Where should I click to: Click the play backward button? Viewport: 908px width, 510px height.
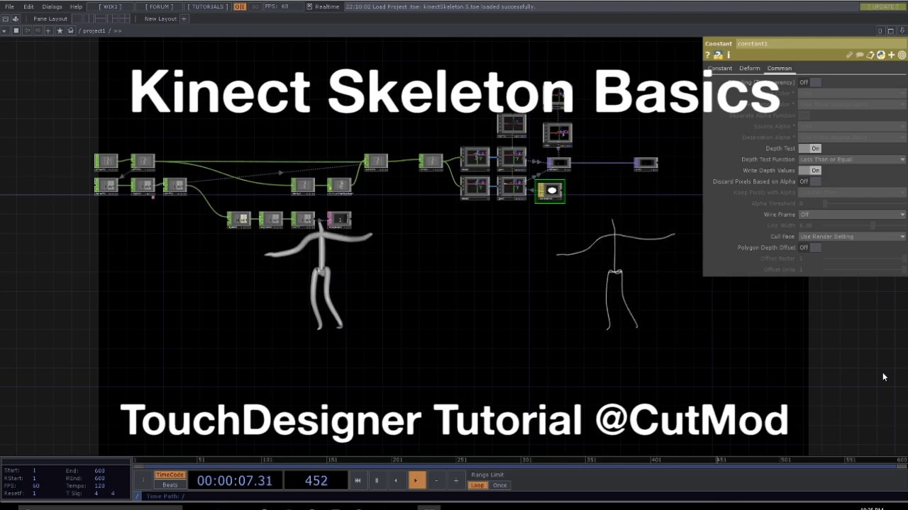click(x=396, y=480)
